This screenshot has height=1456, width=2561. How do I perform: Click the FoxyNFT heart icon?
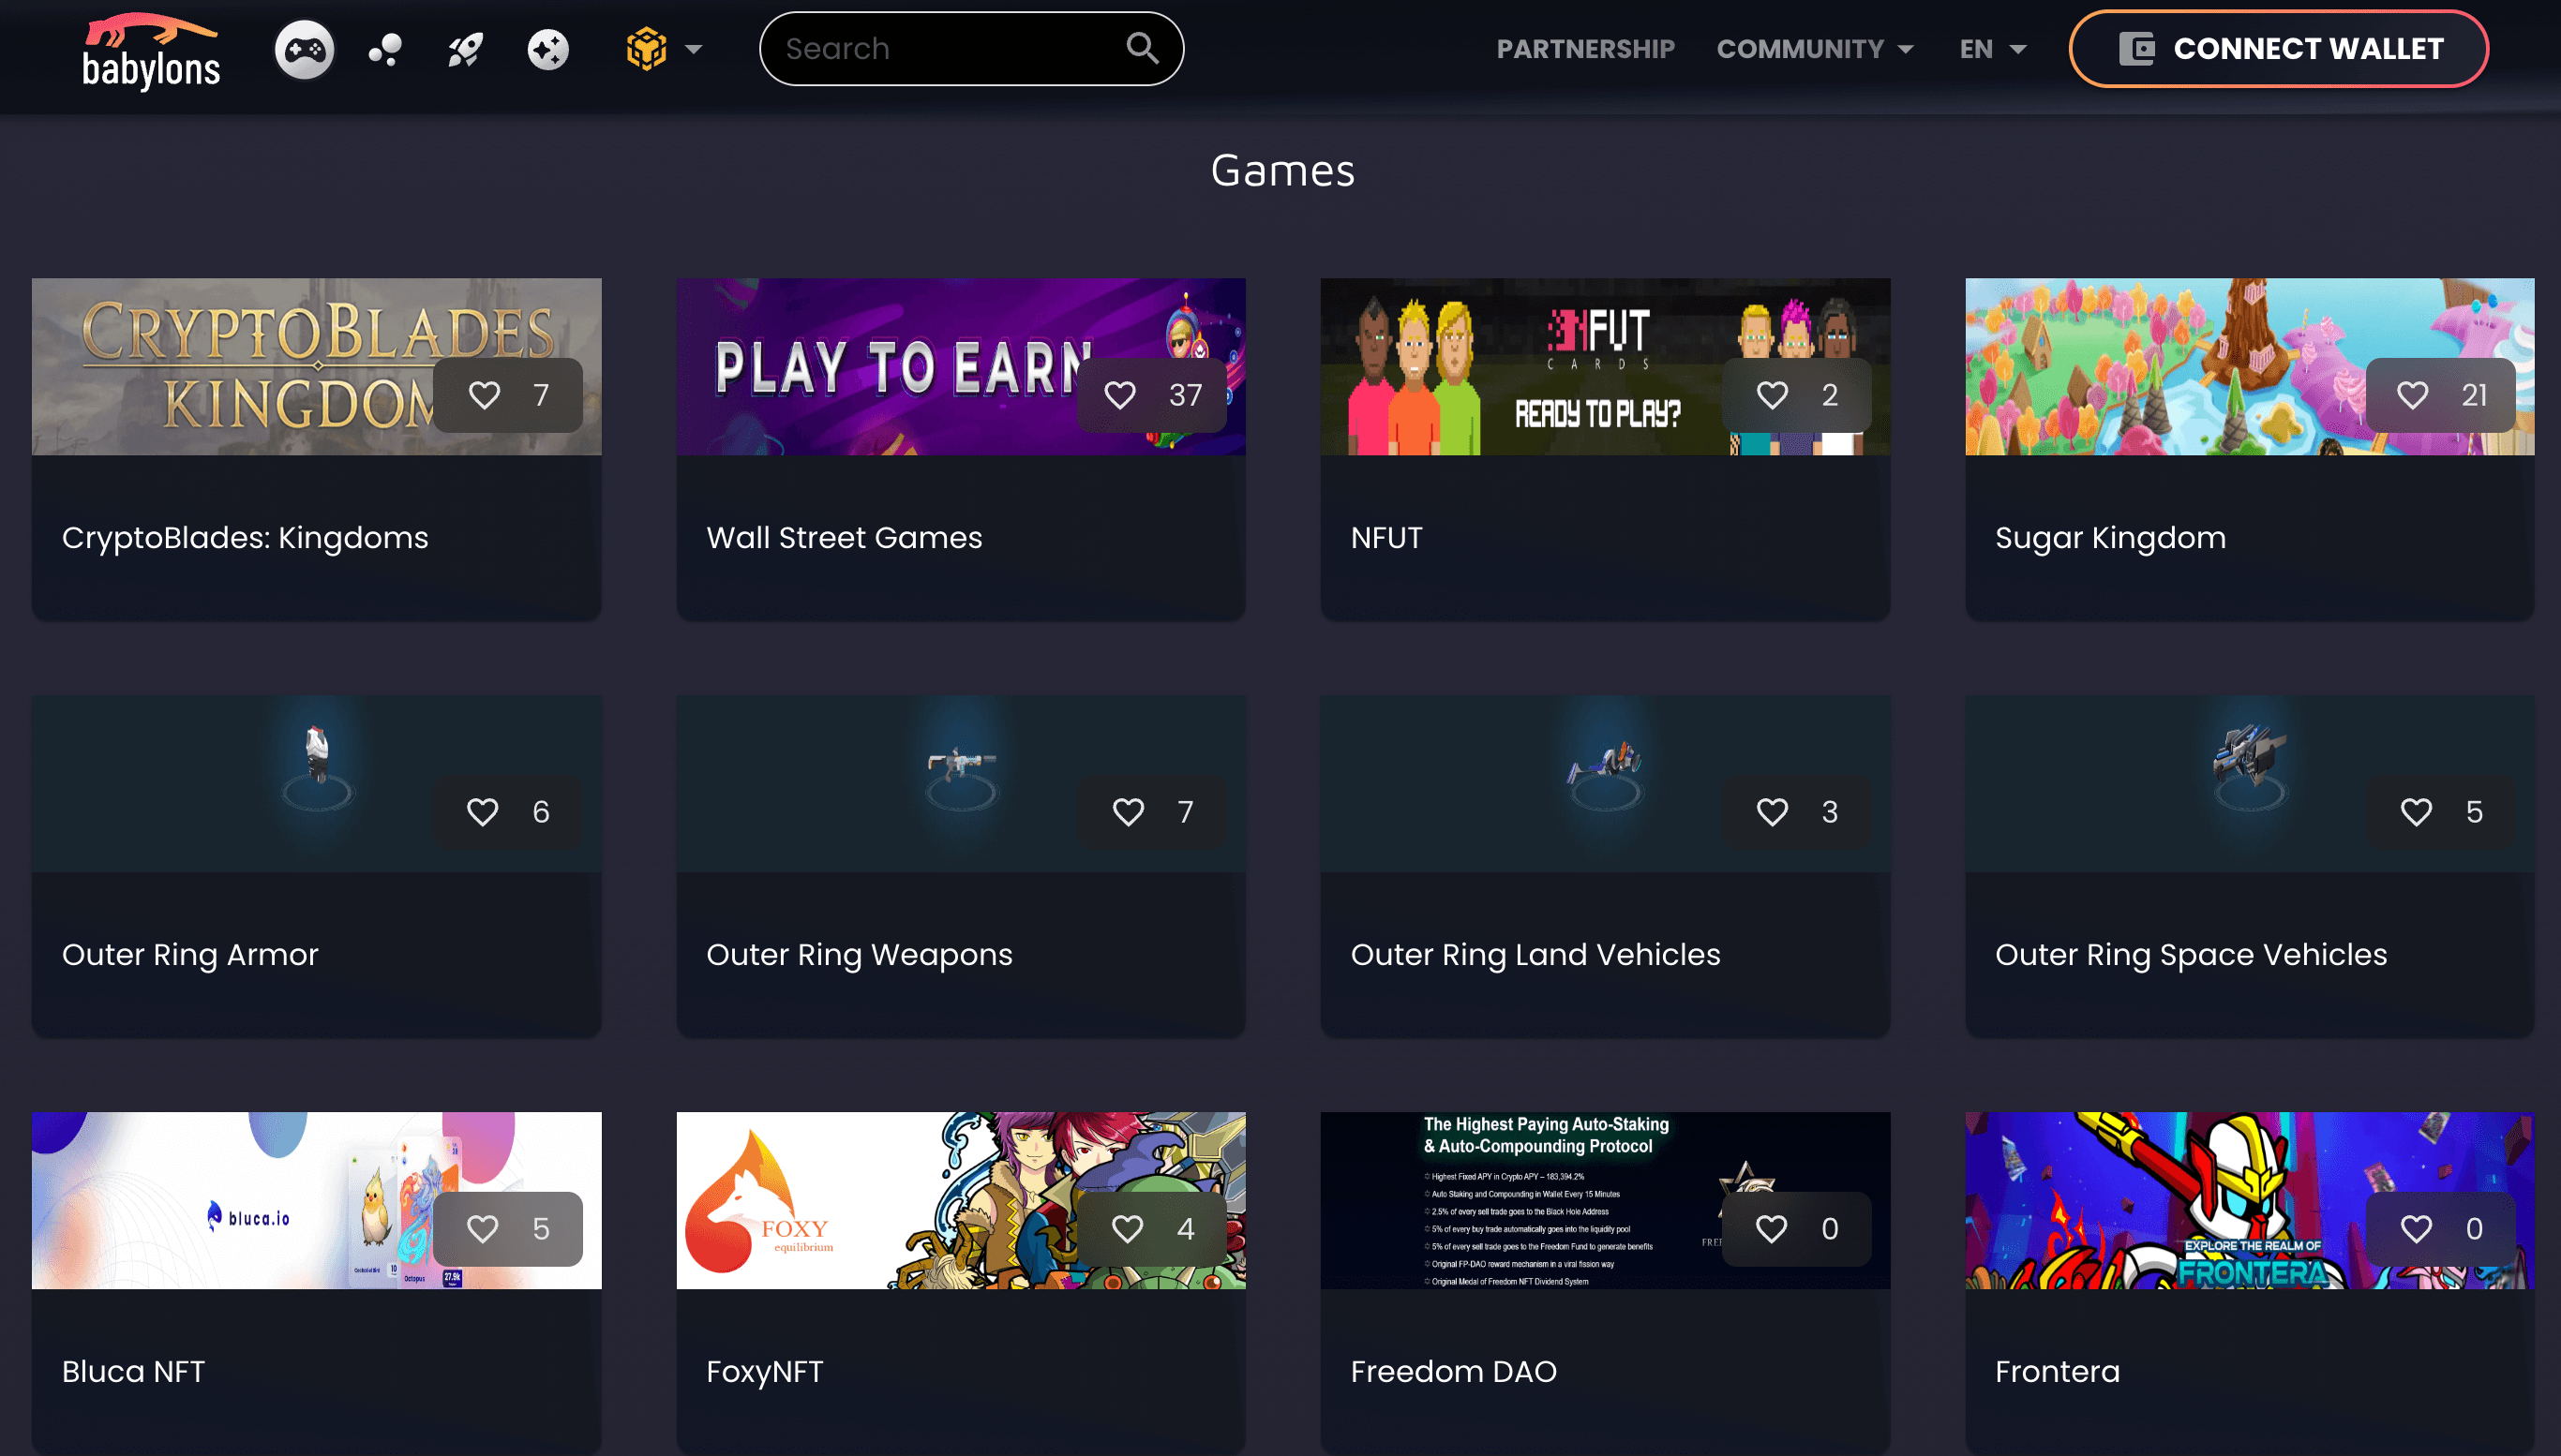click(1128, 1229)
